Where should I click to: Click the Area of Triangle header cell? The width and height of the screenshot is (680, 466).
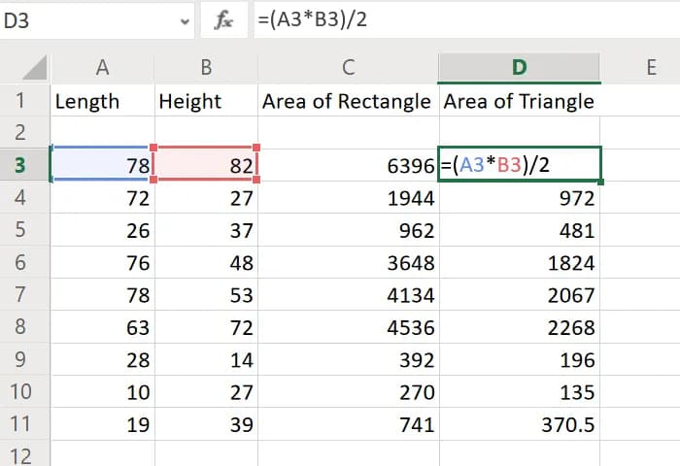click(x=519, y=101)
